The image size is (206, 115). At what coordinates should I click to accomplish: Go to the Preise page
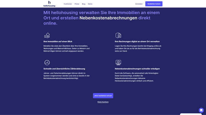77,4
